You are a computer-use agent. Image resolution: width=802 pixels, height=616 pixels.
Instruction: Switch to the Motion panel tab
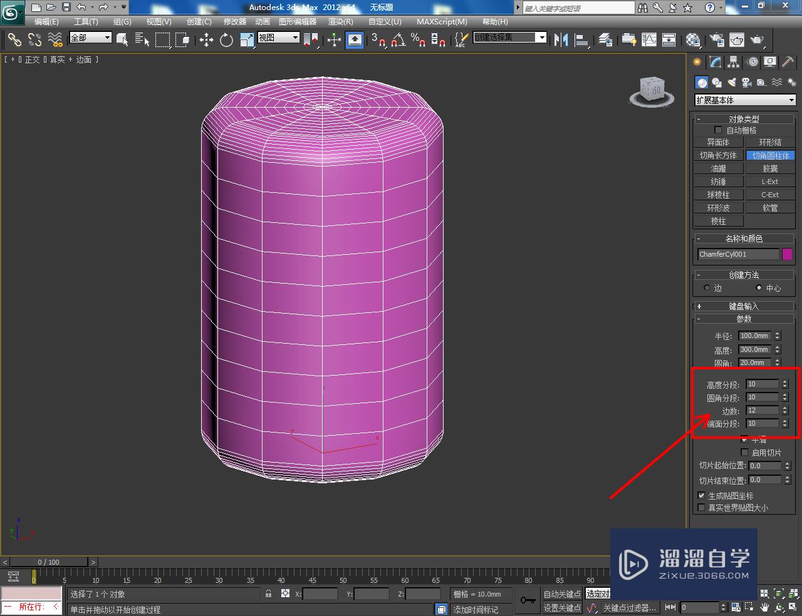(x=753, y=62)
